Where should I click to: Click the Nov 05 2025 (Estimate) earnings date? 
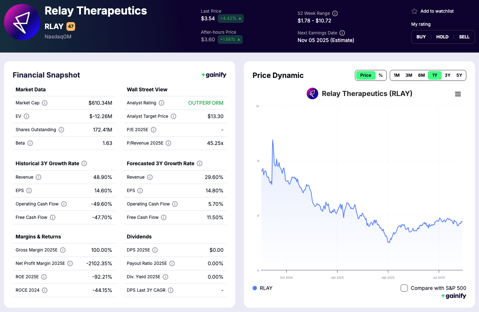click(326, 40)
